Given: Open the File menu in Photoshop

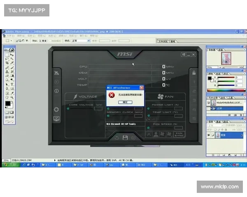Looking at the screenshot, I should (x=10, y=36).
